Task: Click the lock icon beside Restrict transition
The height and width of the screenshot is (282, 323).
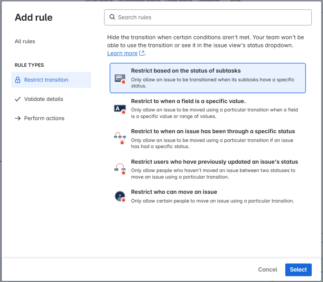Action: 17,80
